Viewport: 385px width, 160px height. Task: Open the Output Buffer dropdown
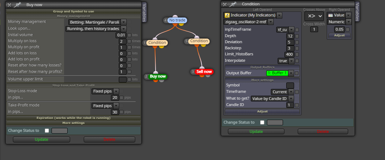click(x=291, y=73)
